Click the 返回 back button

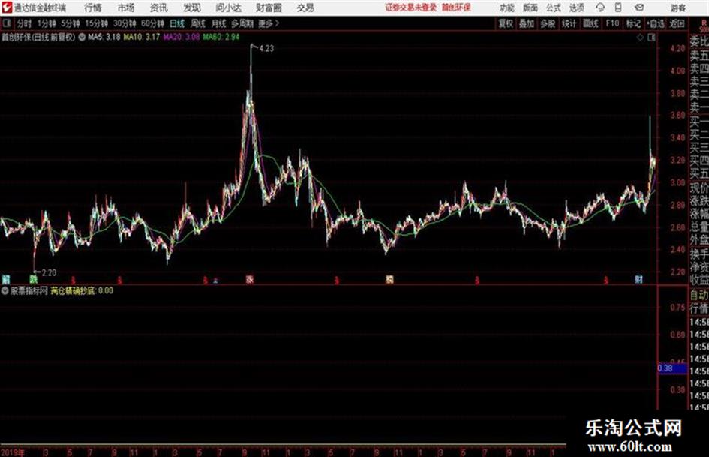pyautogui.click(x=677, y=23)
